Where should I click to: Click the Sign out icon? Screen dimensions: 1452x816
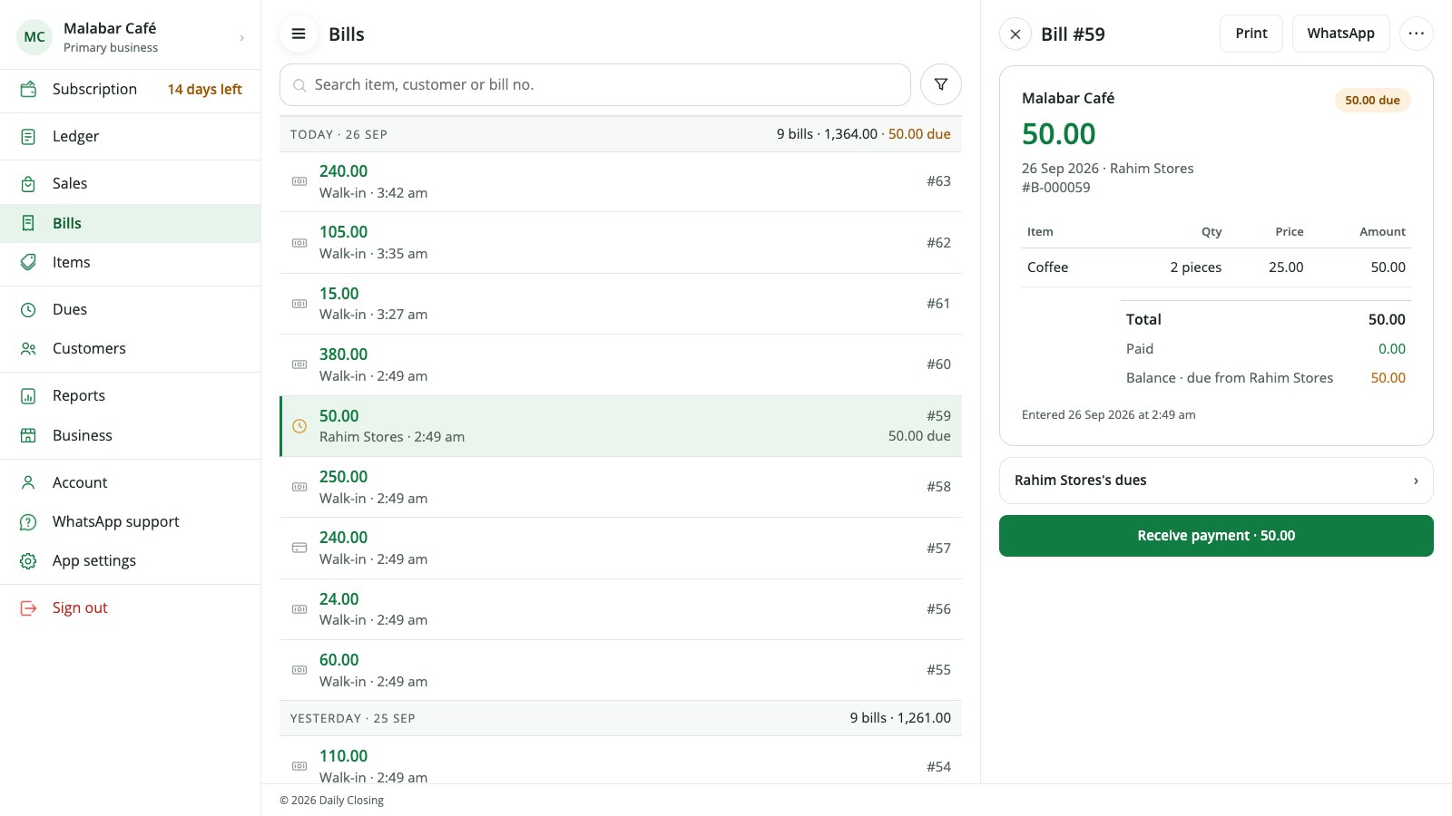tap(28, 608)
